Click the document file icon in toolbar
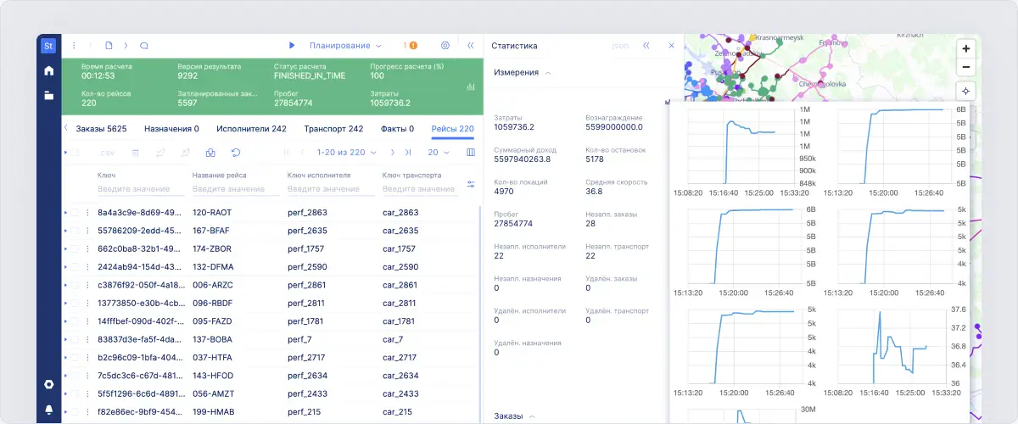The width and height of the screenshot is (1018, 424). click(109, 46)
